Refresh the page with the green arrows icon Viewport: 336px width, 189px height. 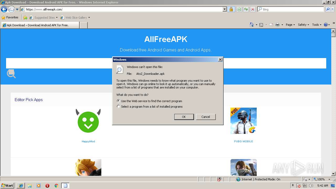coord(246,9)
